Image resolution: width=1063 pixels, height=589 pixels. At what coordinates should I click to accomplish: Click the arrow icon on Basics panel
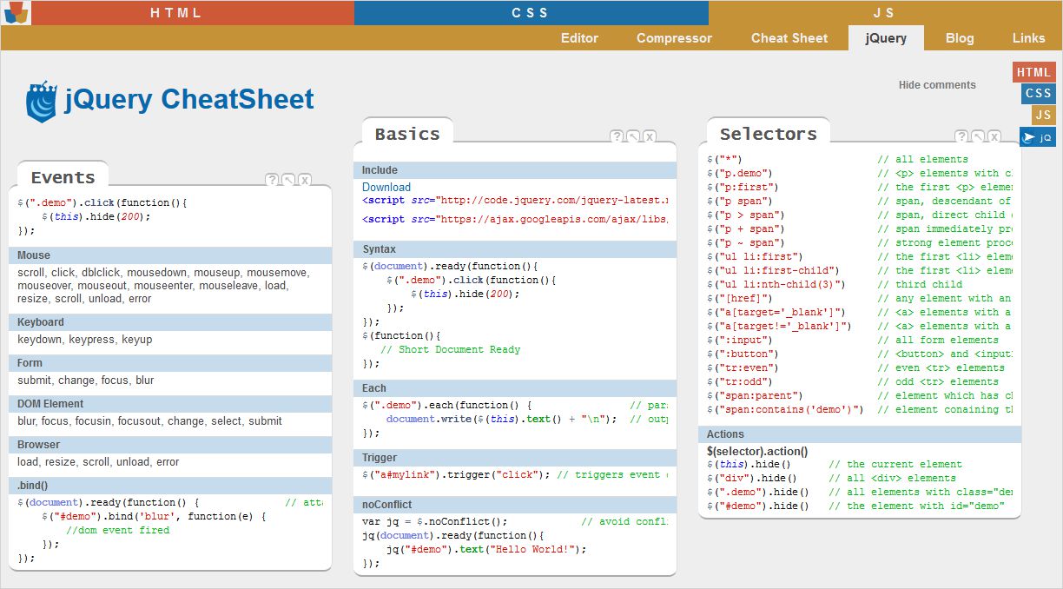click(x=633, y=136)
